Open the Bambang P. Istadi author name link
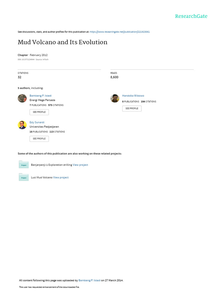Screen dimensions: 221x295 [x=41, y=96]
